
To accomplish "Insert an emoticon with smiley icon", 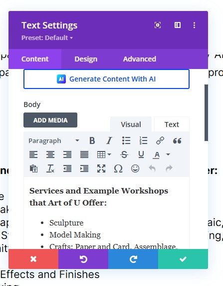I will 135,168.
